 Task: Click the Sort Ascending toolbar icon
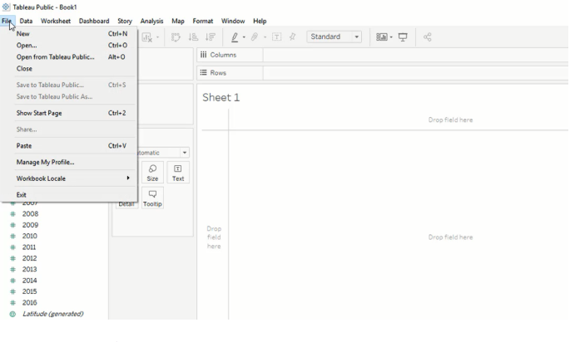(x=193, y=37)
